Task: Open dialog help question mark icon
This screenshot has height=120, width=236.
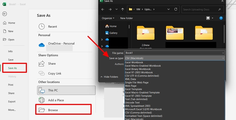Action: [x=221, y=18]
